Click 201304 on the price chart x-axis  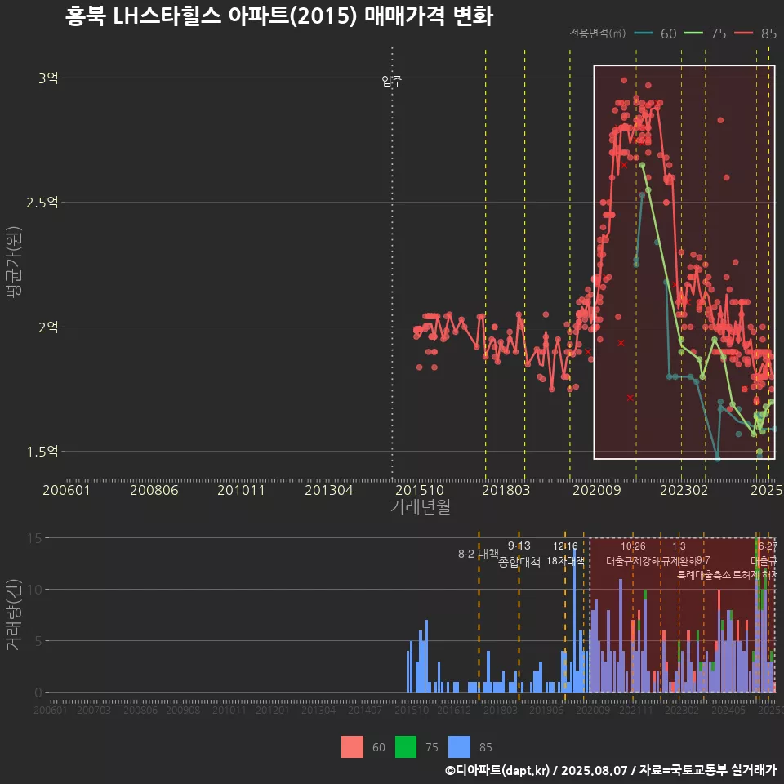coord(329,490)
